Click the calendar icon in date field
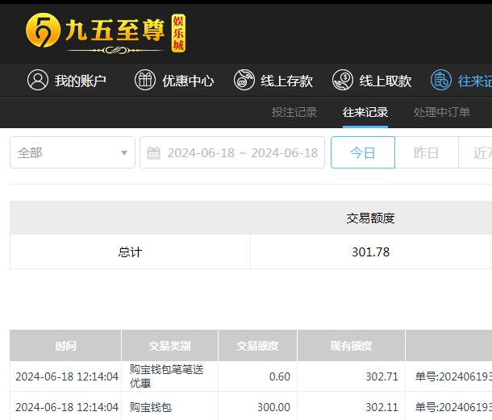This screenshot has height=420, width=492. click(x=153, y=153)
